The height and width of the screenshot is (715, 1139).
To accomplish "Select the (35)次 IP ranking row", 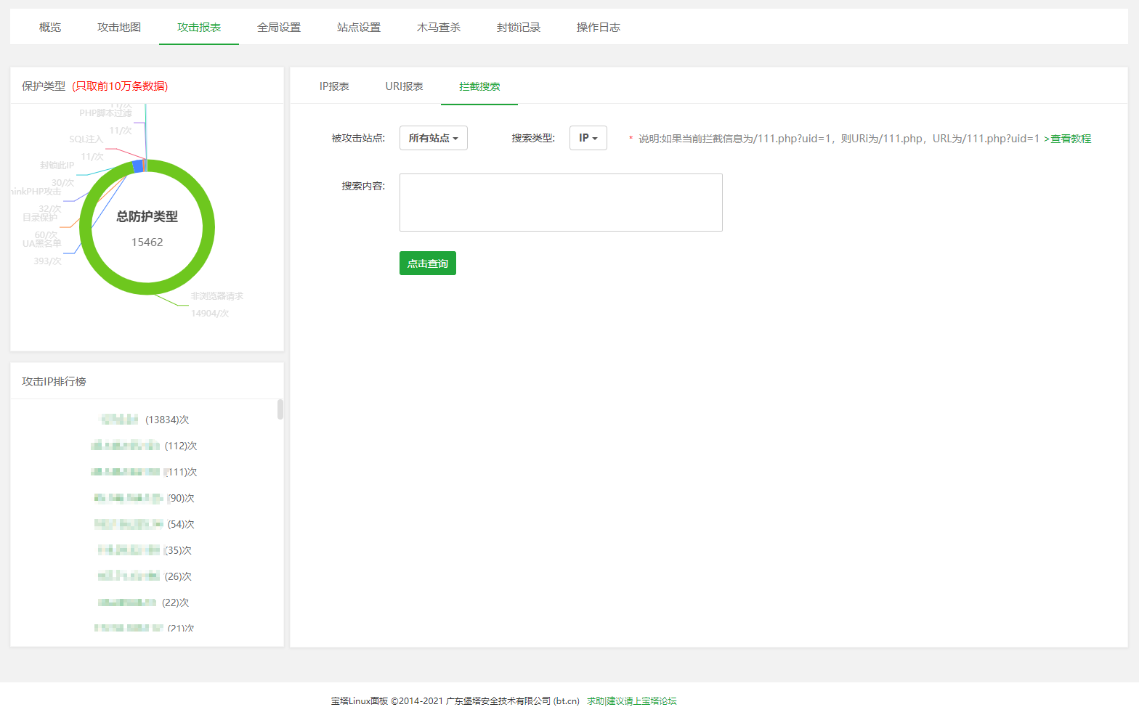I will [x=145, y=550].
